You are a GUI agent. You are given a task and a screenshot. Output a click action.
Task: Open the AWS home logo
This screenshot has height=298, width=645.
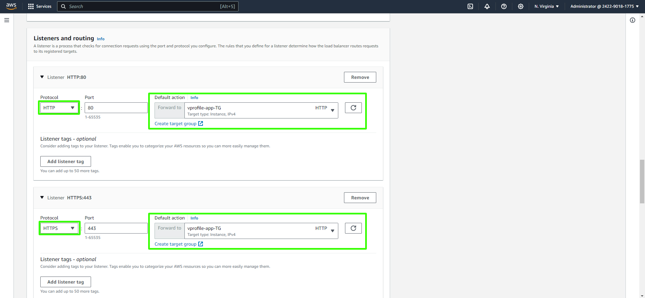point(11,6)
